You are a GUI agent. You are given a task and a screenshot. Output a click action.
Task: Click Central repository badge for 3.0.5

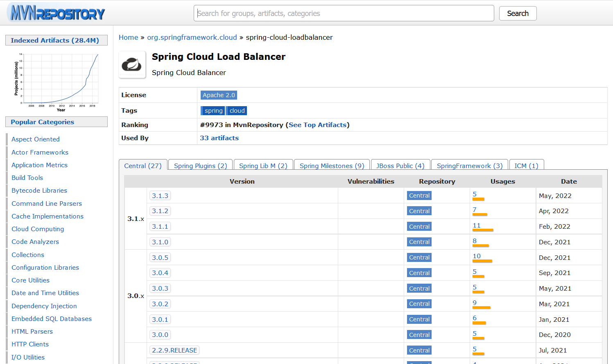[x=419, y=257]
